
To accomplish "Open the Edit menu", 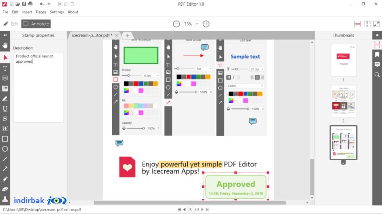I will coord(15,12).
